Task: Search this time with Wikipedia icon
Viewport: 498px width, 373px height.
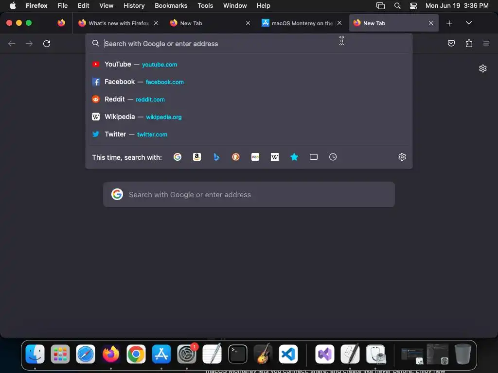Action: 275,157
